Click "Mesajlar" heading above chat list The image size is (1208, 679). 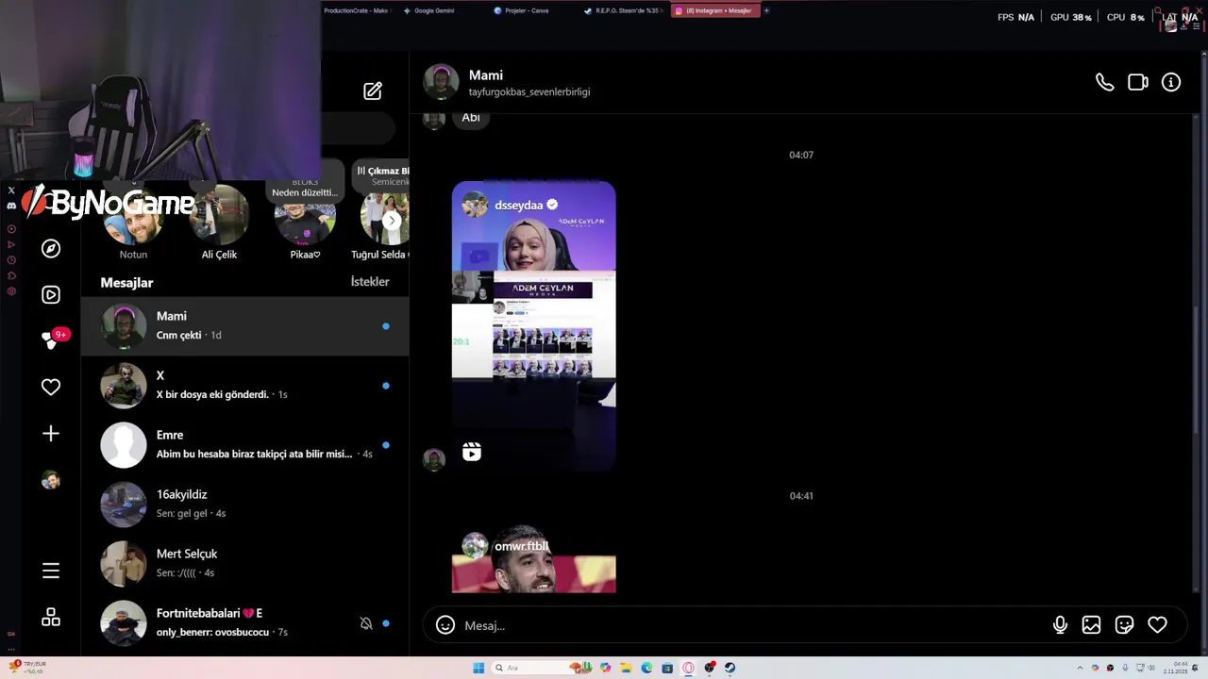coord(126,282)
